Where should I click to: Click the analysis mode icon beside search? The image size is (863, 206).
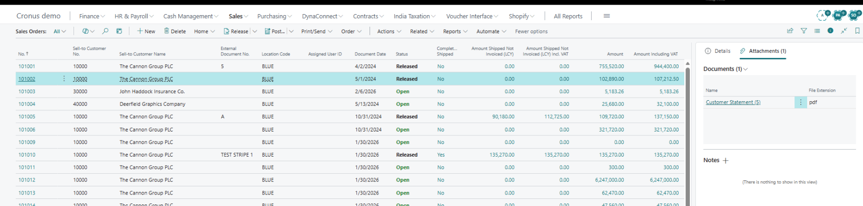pos(119,31)
